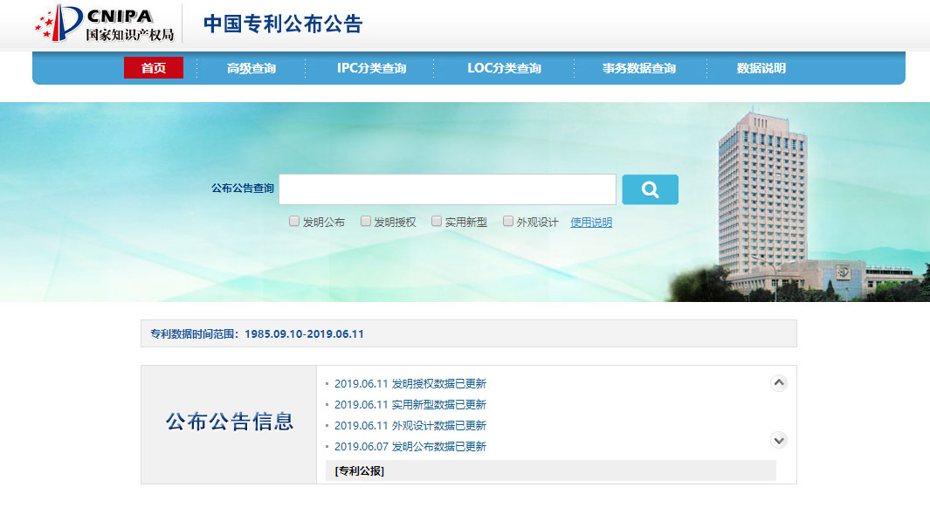This screenshot has height=508, width=930.
Task: Open the 2019.06.11 实用新型数据已更新 notice
Action: click(x=410, y=405)
